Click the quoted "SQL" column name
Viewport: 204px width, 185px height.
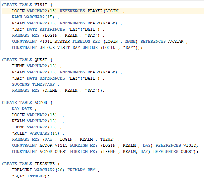tap(18, 176)
